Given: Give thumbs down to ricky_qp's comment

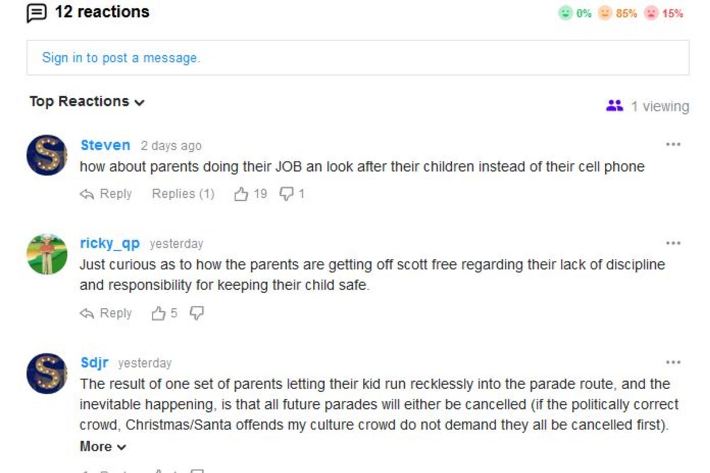Looking at the screenshot, I should tap(197, 314).
